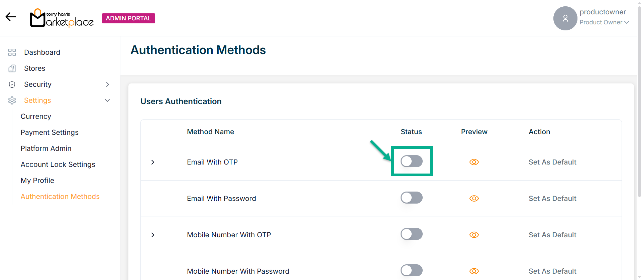
Task: Expand the Email With OTP row
Action: [153, 162]
